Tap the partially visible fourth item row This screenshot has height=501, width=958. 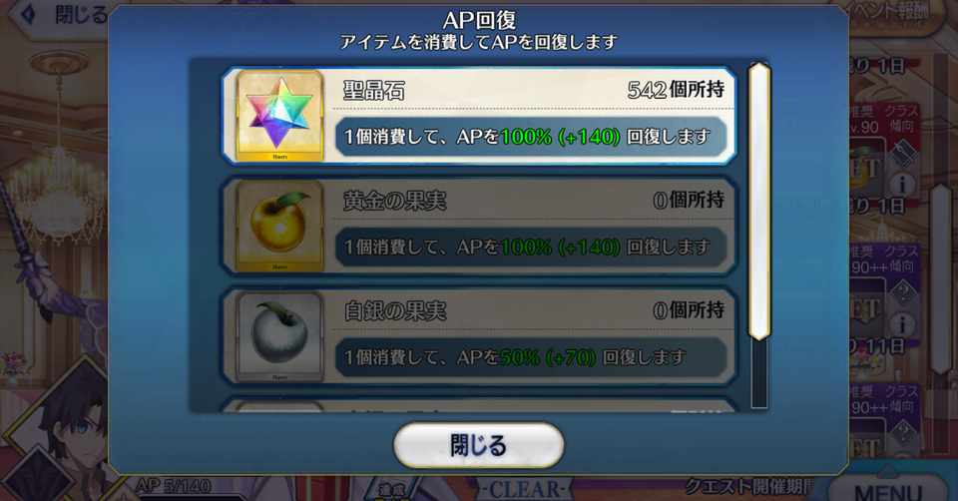[479, 405]
